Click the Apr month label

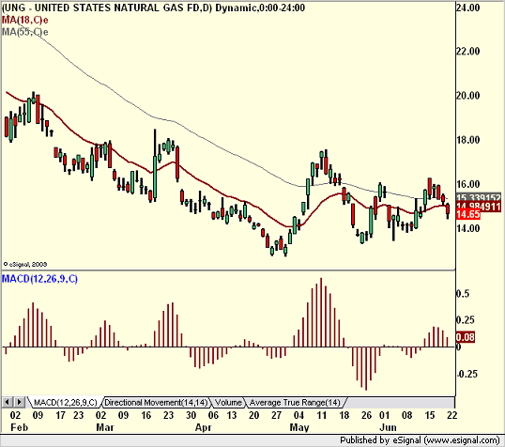(204, 427)
